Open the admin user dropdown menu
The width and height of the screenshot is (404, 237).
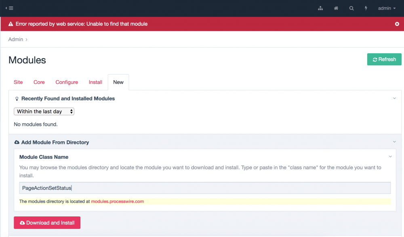point(387,8)
